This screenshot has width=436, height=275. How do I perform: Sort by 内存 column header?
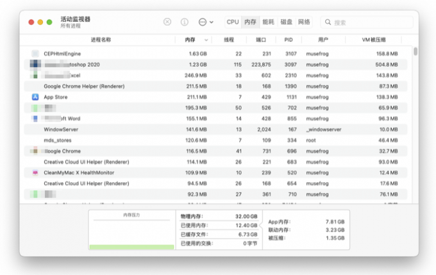coord(190,40)
